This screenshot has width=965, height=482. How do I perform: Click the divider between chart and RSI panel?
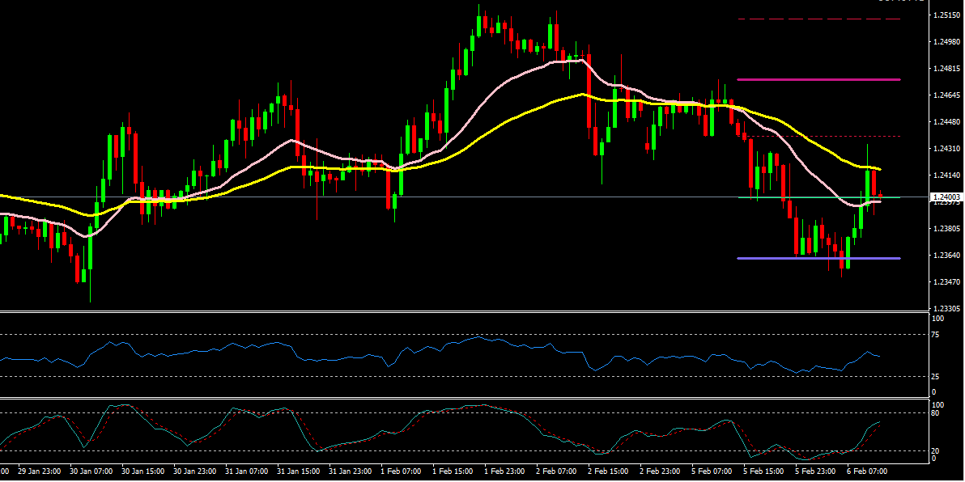461,311
